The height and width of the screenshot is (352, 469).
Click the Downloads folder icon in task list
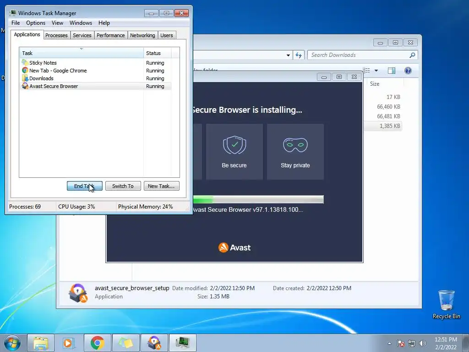point(25,78)
